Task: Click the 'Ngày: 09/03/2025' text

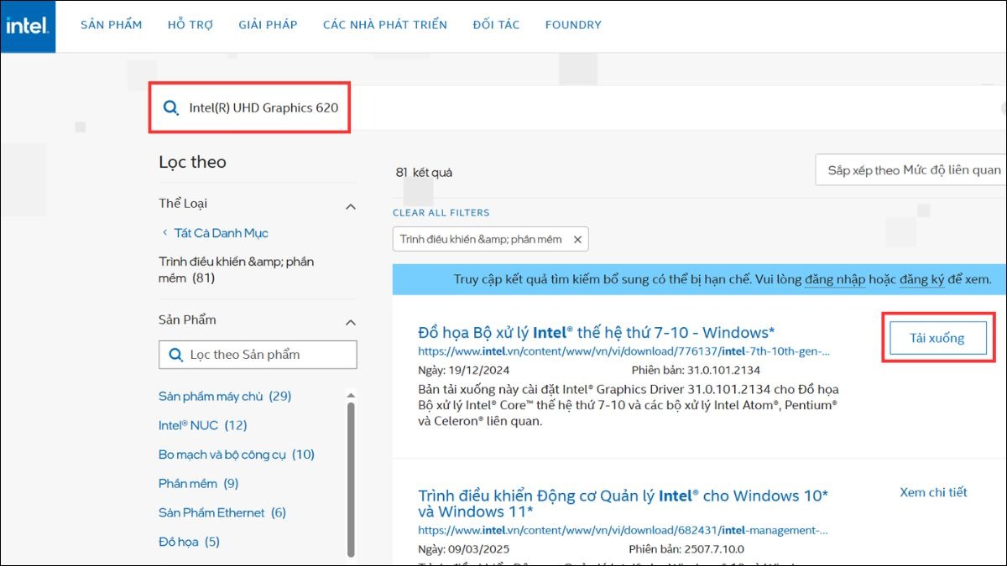Action: click(x=463, y=549)
